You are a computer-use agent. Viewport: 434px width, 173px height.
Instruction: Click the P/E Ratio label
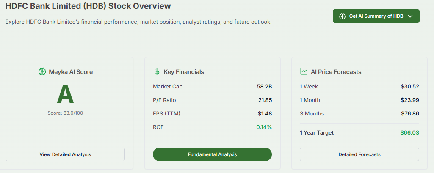pos(164,100)
